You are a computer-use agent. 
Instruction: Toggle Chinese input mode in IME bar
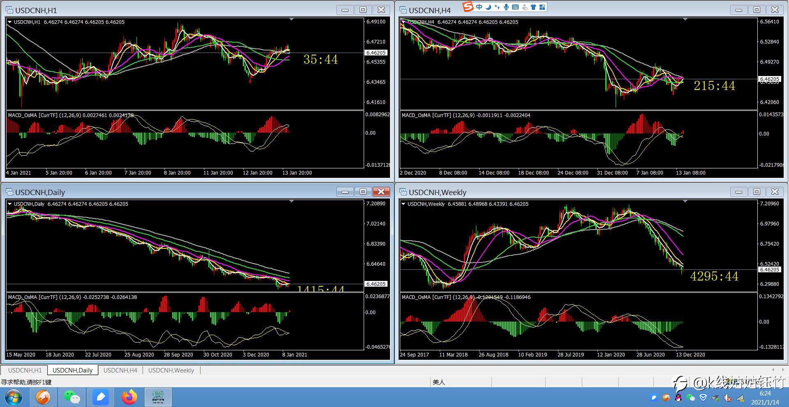tap(479, 7)
